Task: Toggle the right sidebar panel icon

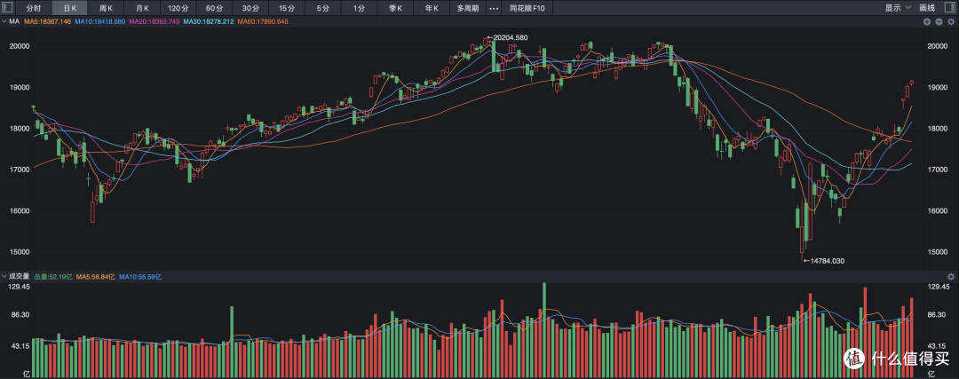Action: (950, 7)
